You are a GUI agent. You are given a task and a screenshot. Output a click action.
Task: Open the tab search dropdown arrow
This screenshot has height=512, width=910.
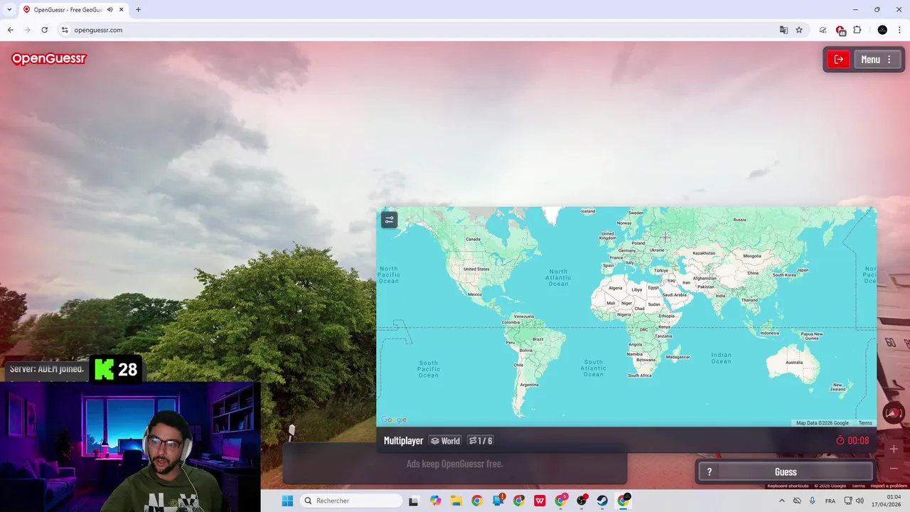coord(9,9)
